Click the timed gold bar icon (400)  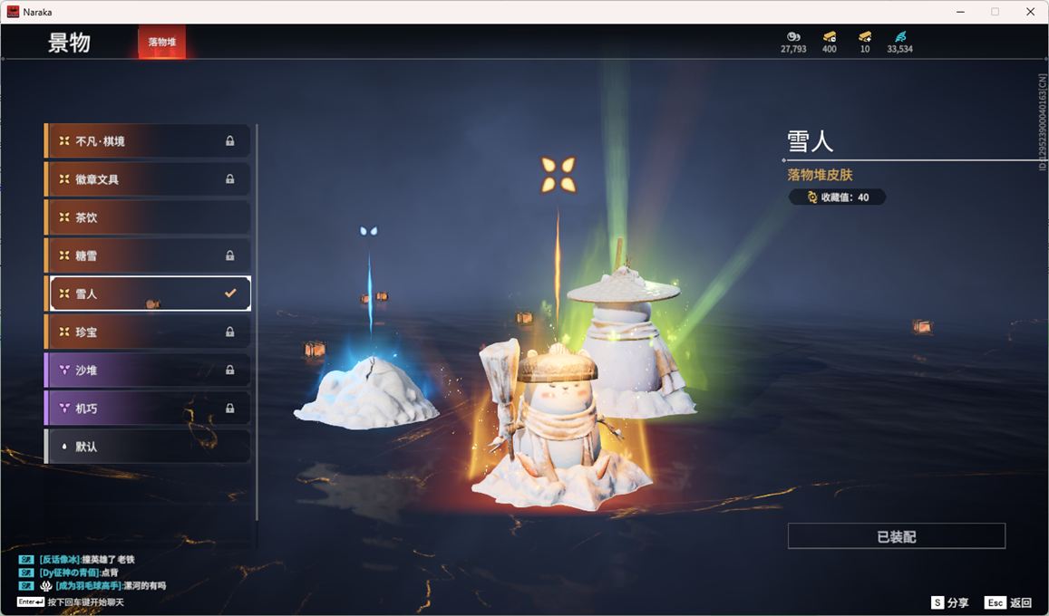[x=829, y=36]
